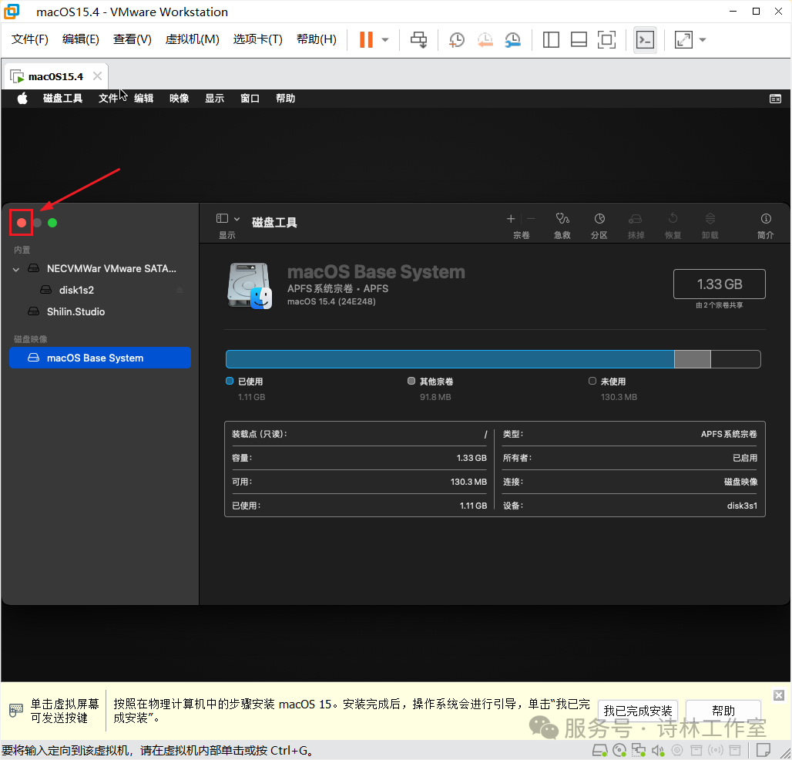Open the 简介 info icon
This screenshot has height=760, width=792.
pyautogui.click(x=766, y=219)
